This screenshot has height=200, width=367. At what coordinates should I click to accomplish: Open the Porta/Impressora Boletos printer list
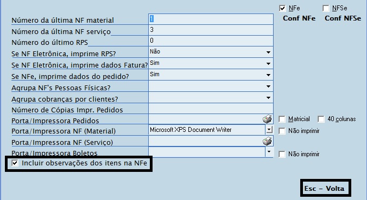(269, 152)
